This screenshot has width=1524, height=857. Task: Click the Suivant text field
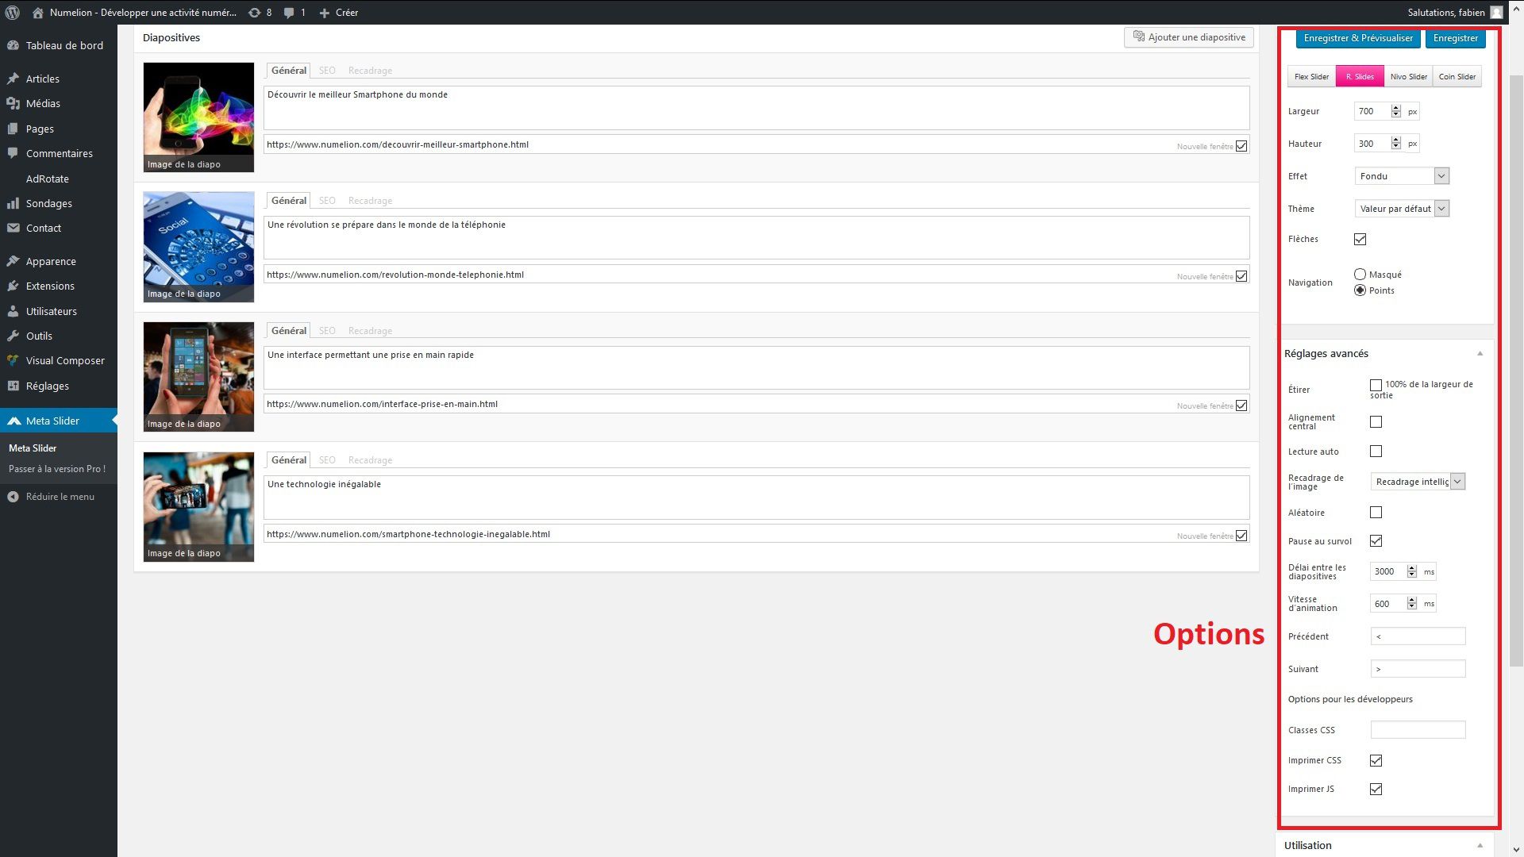tap(1418, 669)
